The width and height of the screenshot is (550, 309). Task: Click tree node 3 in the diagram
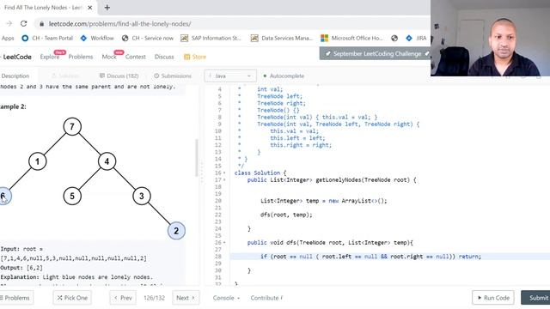(141, 196)
